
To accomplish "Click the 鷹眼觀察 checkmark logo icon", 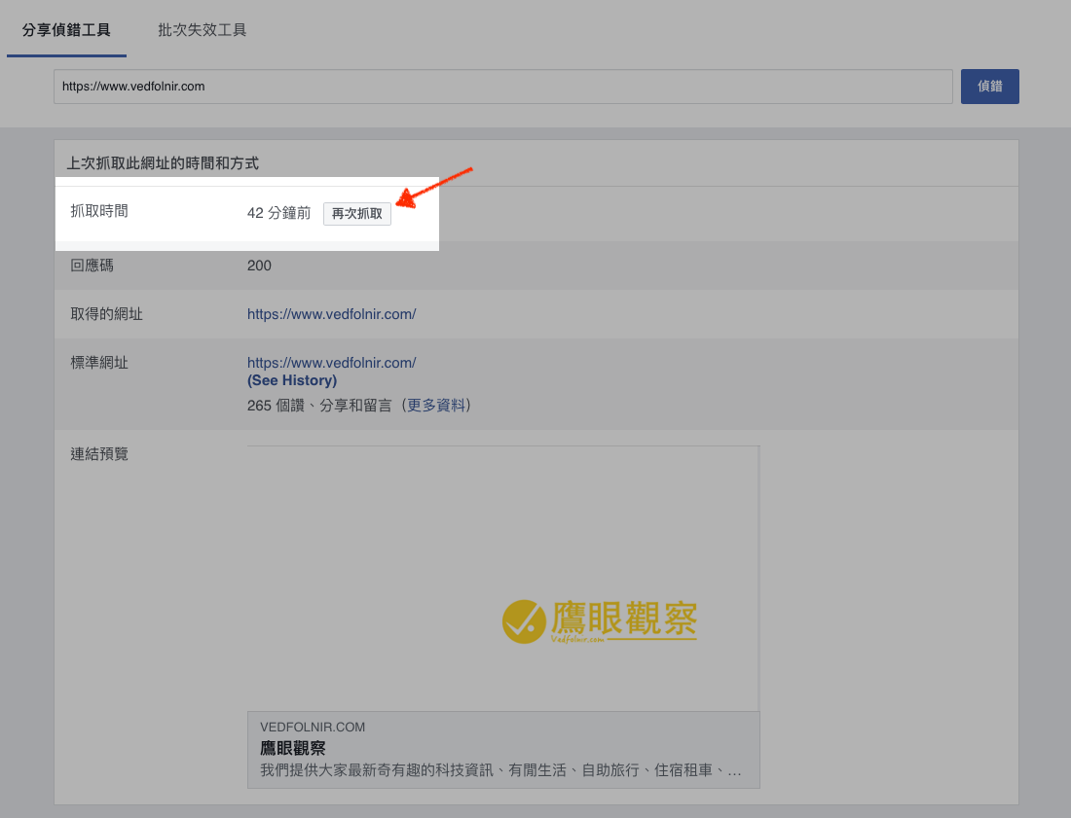I will pyautogui.click(x=524, y=622).
